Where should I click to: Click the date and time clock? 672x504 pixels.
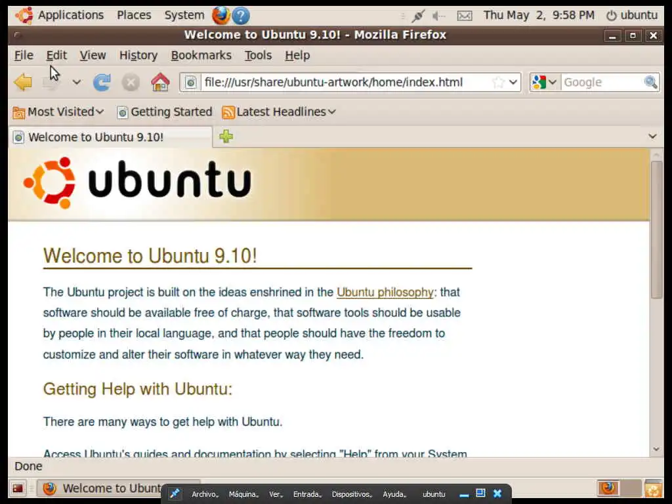pos(539,15)
